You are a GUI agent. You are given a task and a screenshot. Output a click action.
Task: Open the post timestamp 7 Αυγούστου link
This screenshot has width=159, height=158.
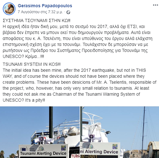[40, 12]
